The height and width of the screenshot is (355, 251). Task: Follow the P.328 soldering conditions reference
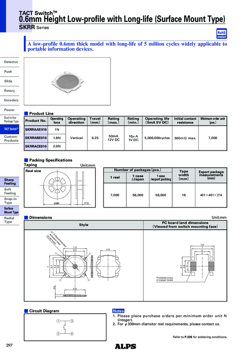pos(188,337)
